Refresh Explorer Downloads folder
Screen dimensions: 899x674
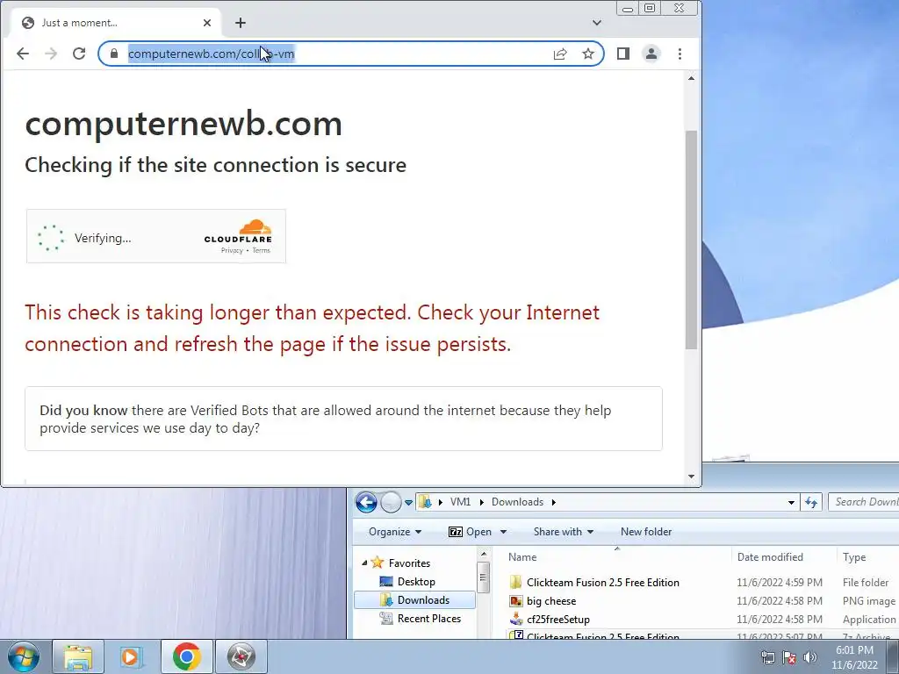810,503
